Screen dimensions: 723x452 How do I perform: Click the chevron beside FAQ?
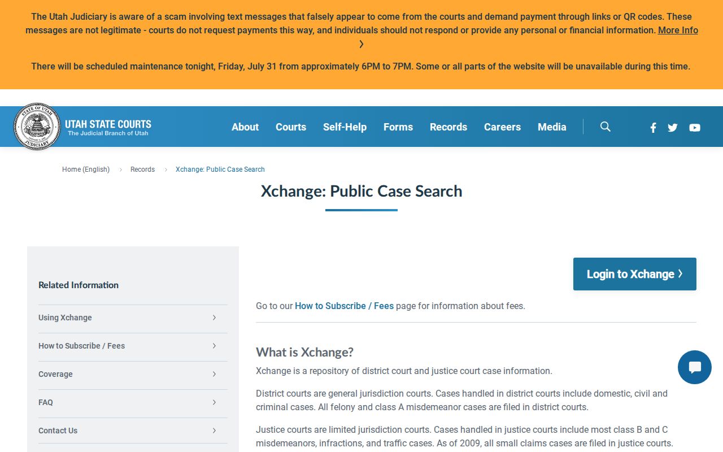tap(214, 402)
